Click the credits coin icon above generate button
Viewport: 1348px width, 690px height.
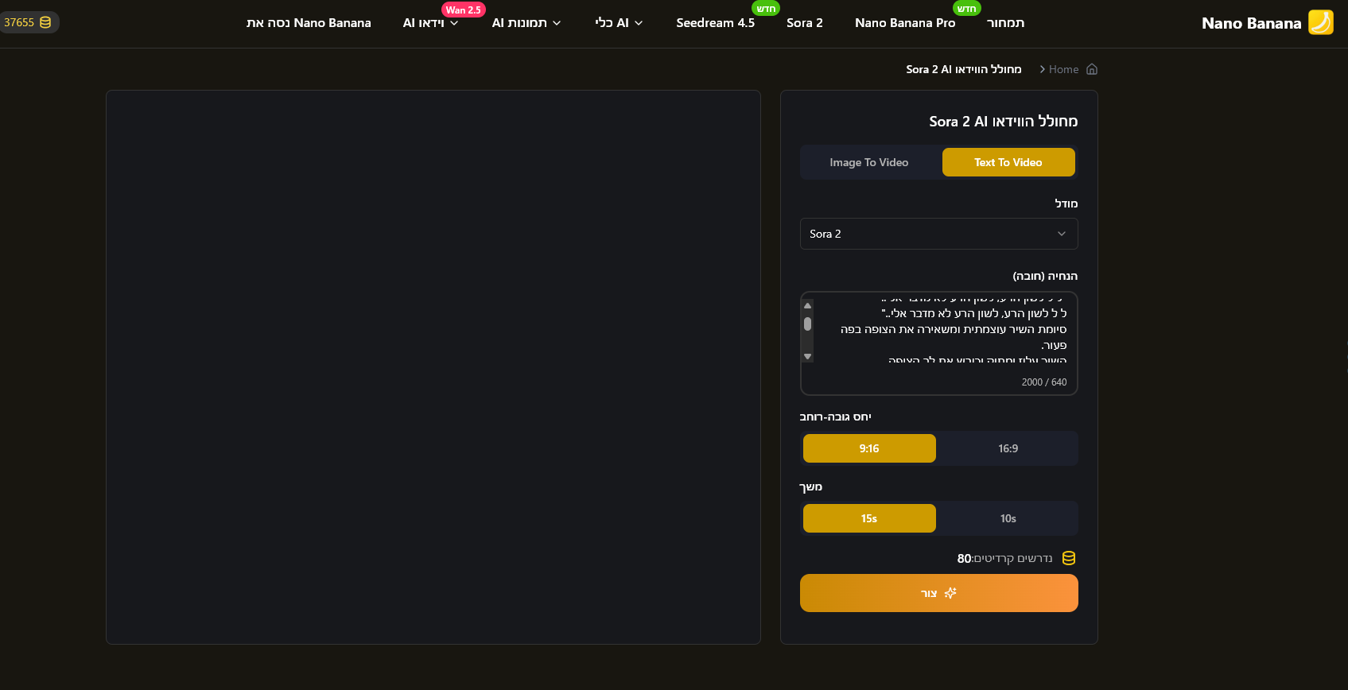pyautogui.click(x=1069, y=558)
